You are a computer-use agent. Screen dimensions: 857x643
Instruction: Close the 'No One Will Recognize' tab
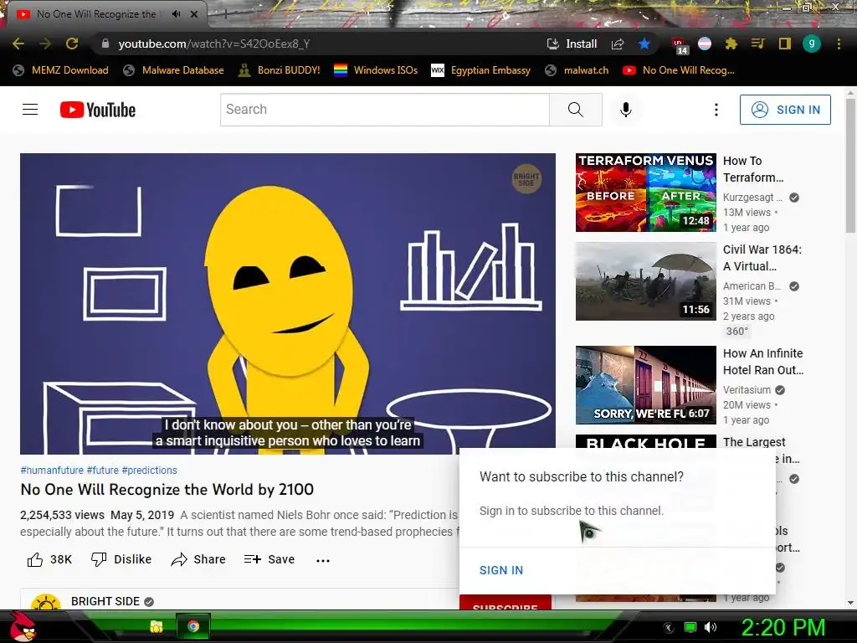pyautogui.click(x=194, y=14)
